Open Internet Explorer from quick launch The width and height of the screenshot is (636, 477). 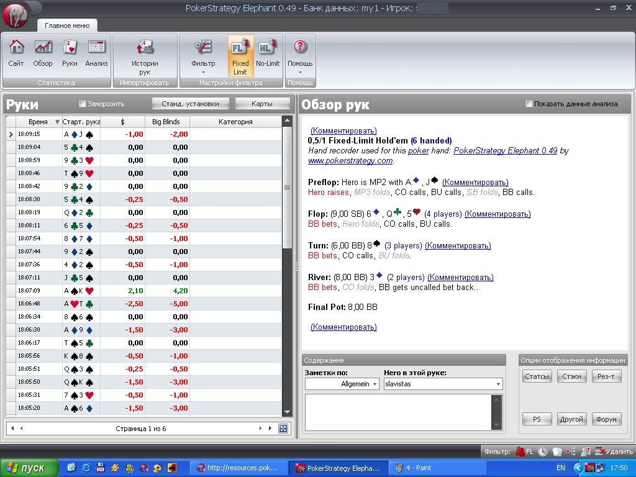point(86,468)
